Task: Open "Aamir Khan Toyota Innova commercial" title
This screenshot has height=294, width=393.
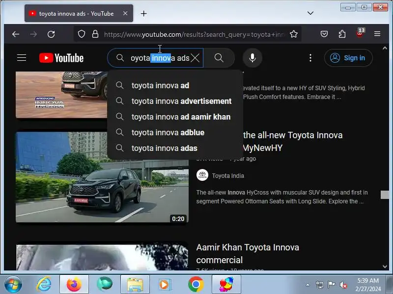Action: 248,253
